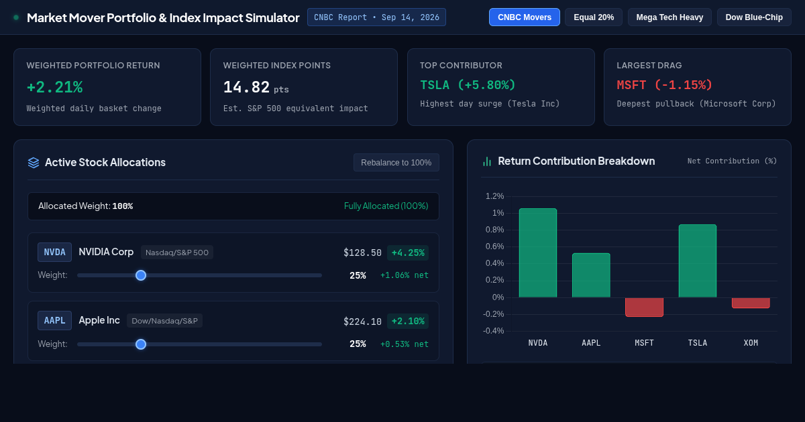Click the Apple Inc company name

(x=99, y=320)
